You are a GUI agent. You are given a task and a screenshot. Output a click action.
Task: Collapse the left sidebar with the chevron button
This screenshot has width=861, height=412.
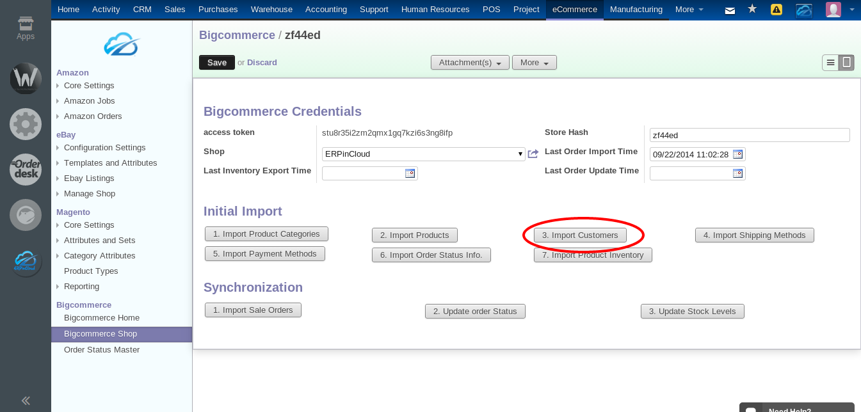26,400
